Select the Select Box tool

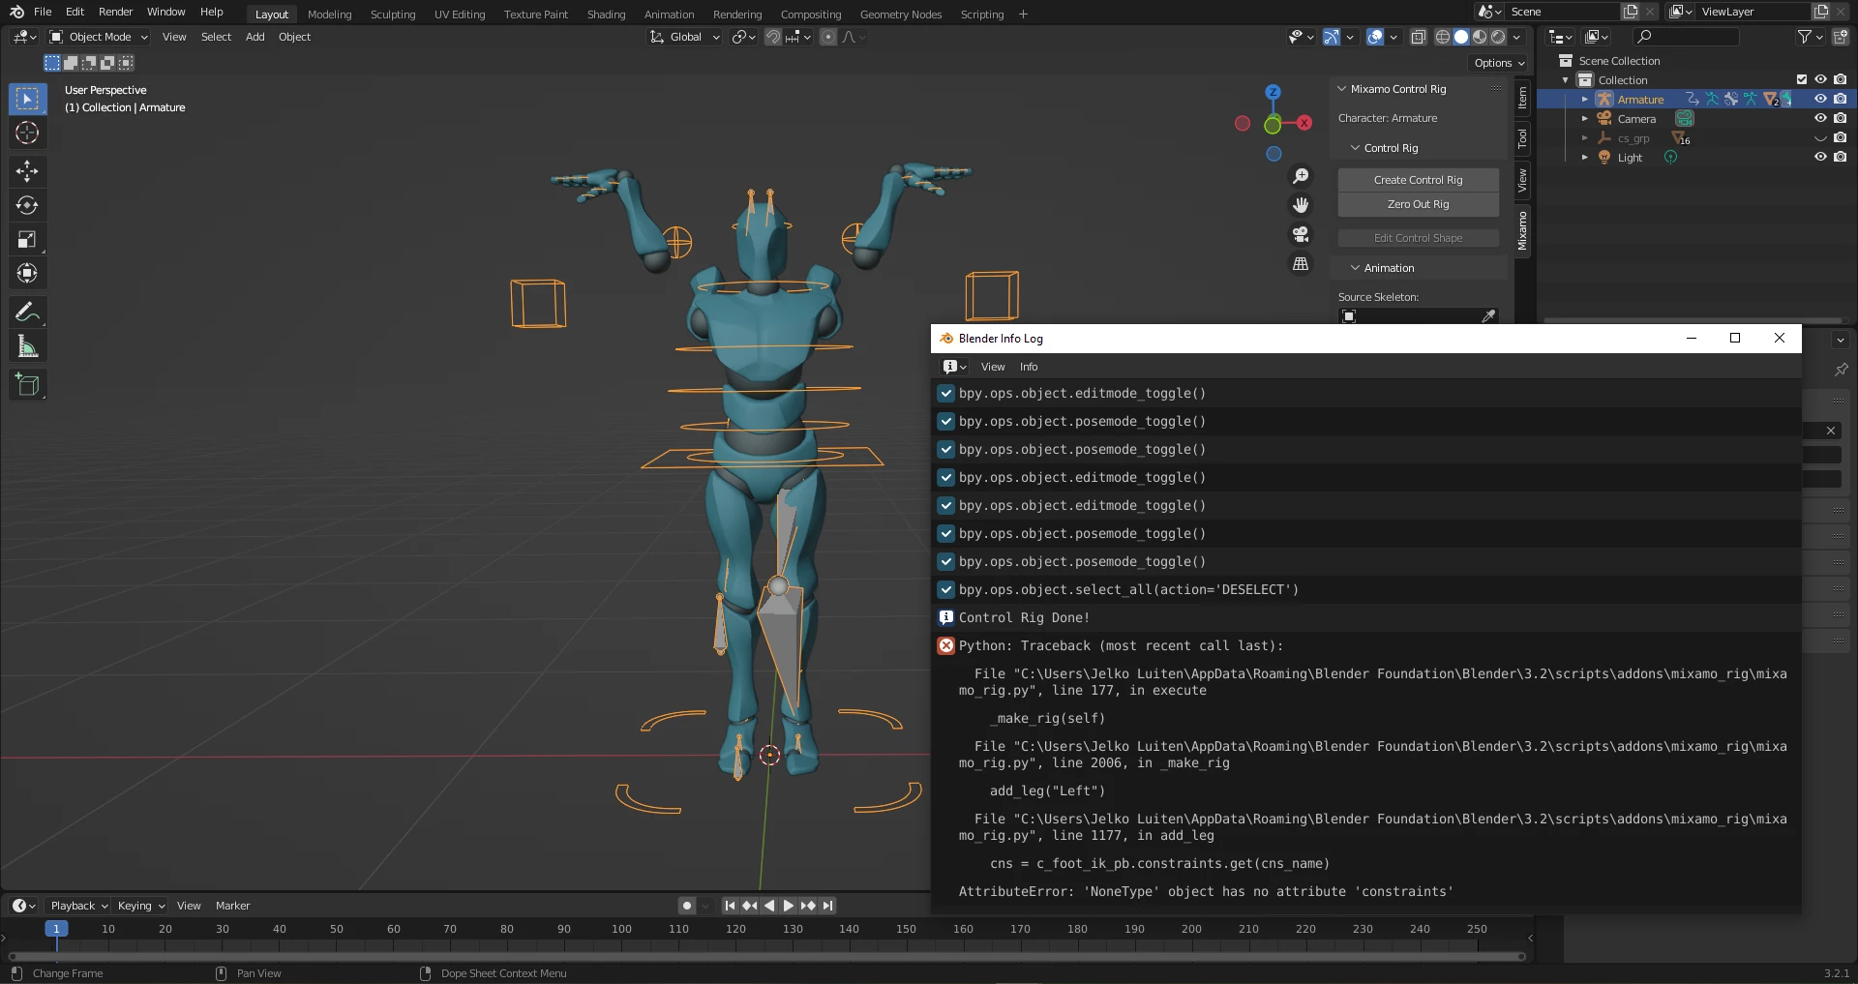[27, 99]
